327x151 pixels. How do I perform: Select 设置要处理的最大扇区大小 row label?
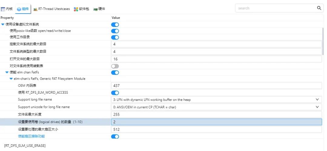coord(37,129)
